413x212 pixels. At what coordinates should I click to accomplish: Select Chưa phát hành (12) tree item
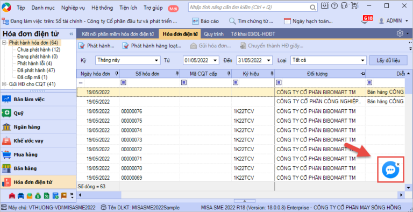click(39, 50)
